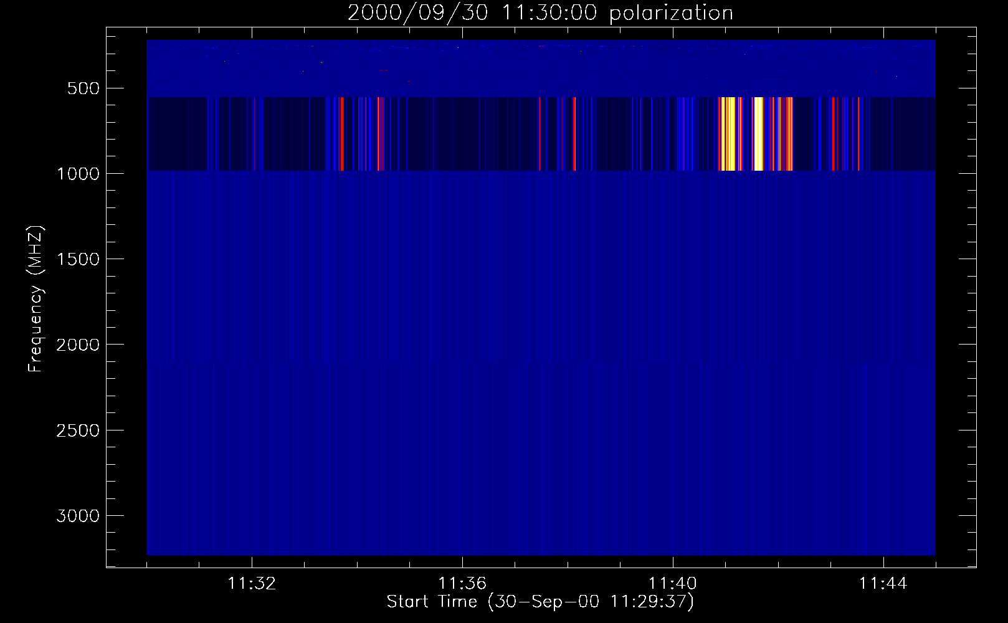Click the 2000 frequency tick label

(x=78, y=345)
